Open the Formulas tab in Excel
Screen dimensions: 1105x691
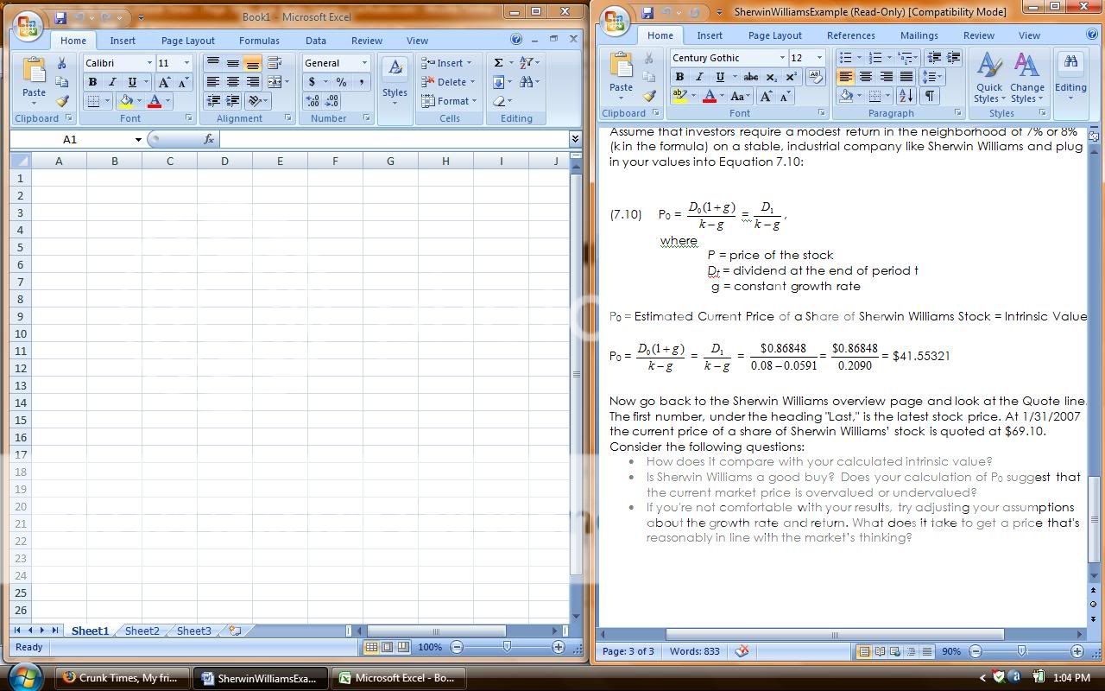[259, 41]
